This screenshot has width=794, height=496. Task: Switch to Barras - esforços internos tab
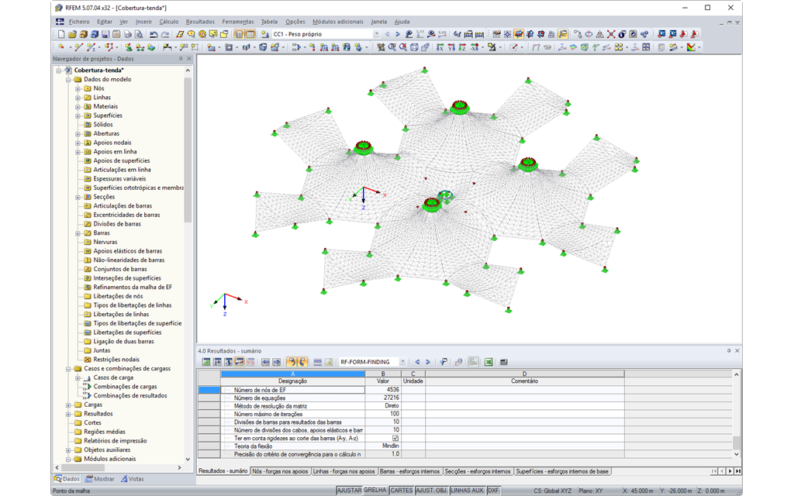pos(409,471)
